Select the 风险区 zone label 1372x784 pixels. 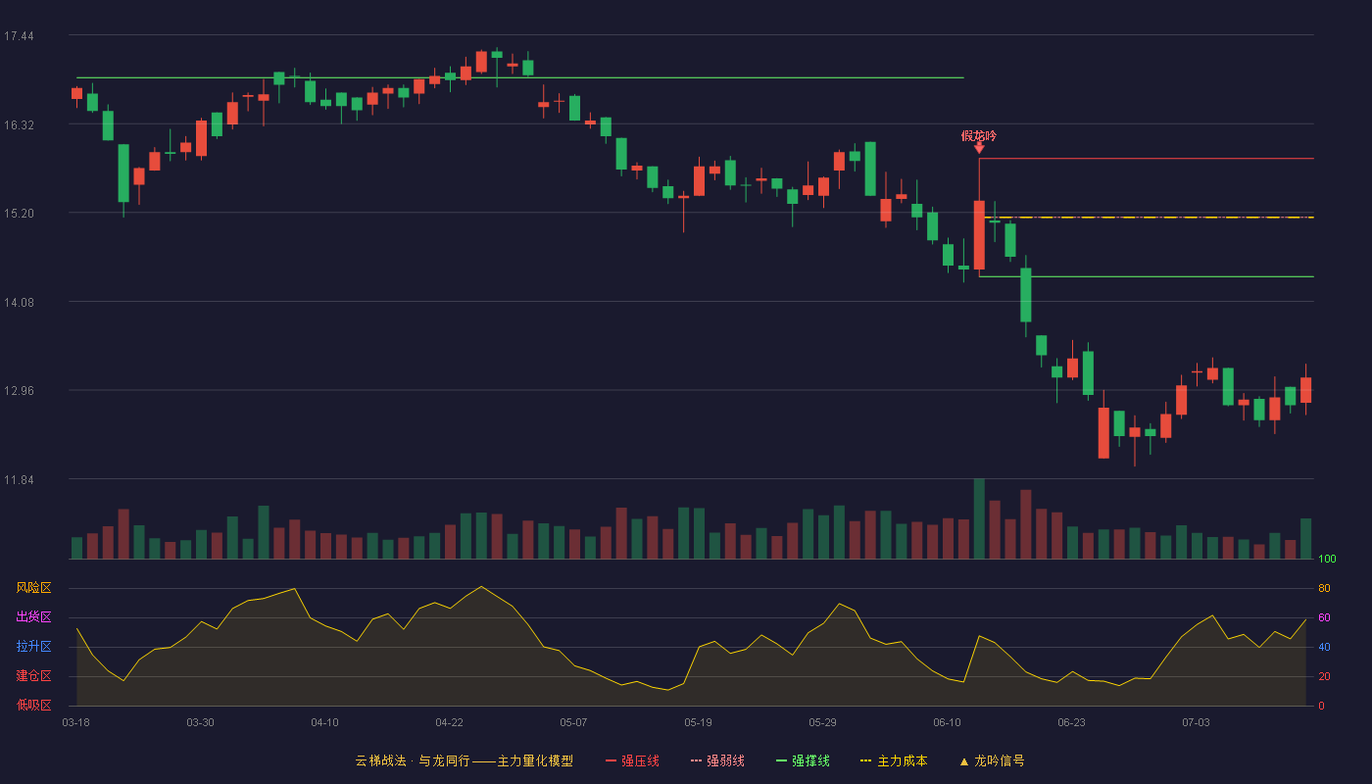pos(33,588)
